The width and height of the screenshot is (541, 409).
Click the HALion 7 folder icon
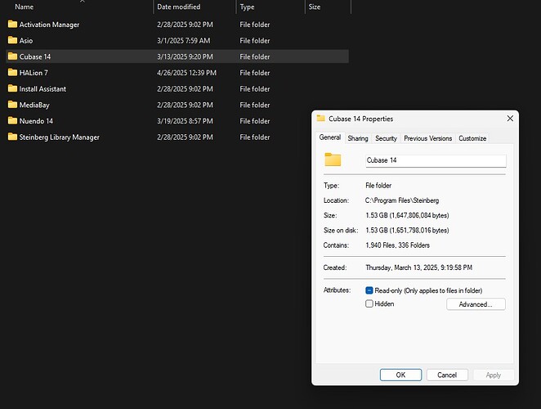coord(12,72)
